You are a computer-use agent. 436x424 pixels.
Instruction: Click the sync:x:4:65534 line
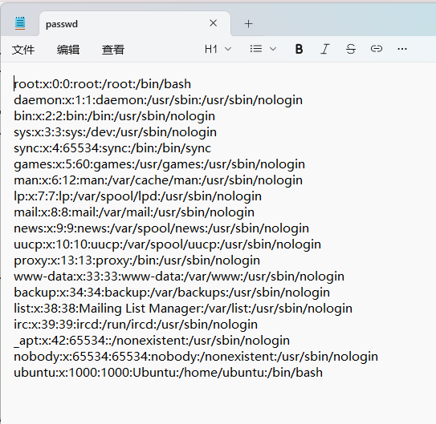(112, 148)
